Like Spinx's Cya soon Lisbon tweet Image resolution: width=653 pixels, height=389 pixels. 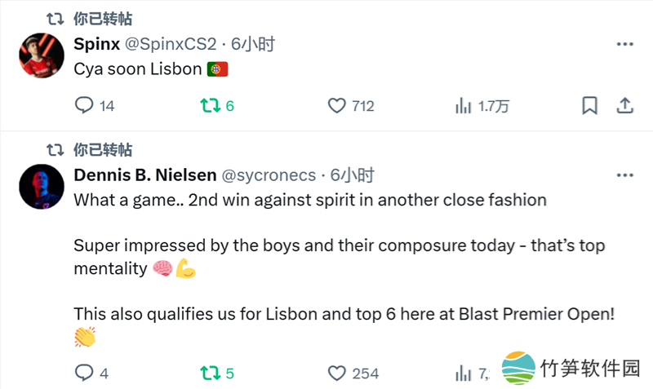[x=337, y=105]
